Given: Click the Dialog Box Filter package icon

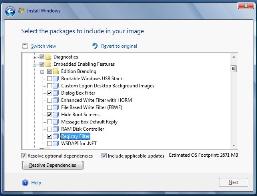Looking at the screenshot, I should click(56, 93).
